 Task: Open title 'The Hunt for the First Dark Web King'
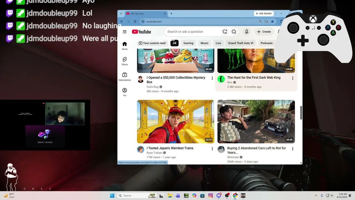pos(254,77)
